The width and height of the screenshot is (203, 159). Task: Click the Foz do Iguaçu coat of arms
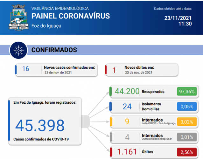(x=19, y=17)
